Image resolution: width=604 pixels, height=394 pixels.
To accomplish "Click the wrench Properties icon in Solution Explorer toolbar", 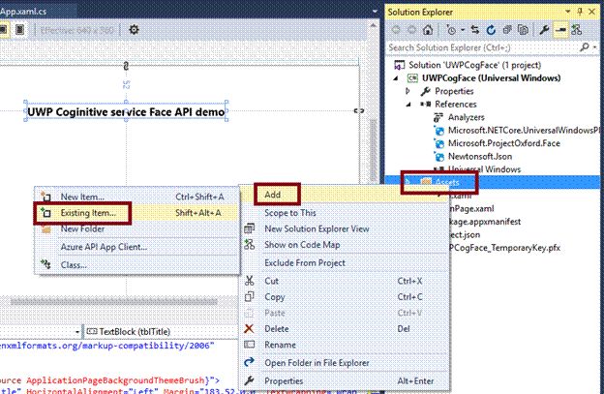I will tap(544, 30).
